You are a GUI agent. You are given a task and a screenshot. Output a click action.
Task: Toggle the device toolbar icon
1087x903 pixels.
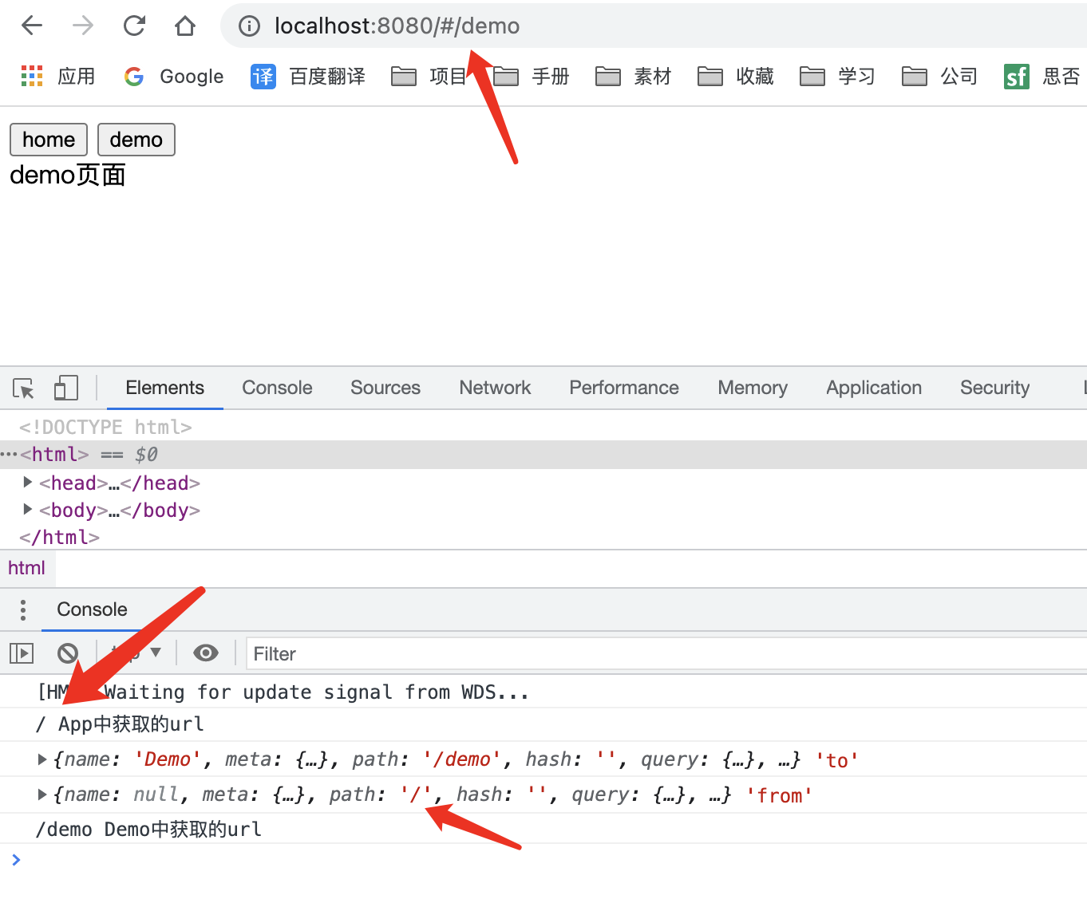(x=66, y=388)
